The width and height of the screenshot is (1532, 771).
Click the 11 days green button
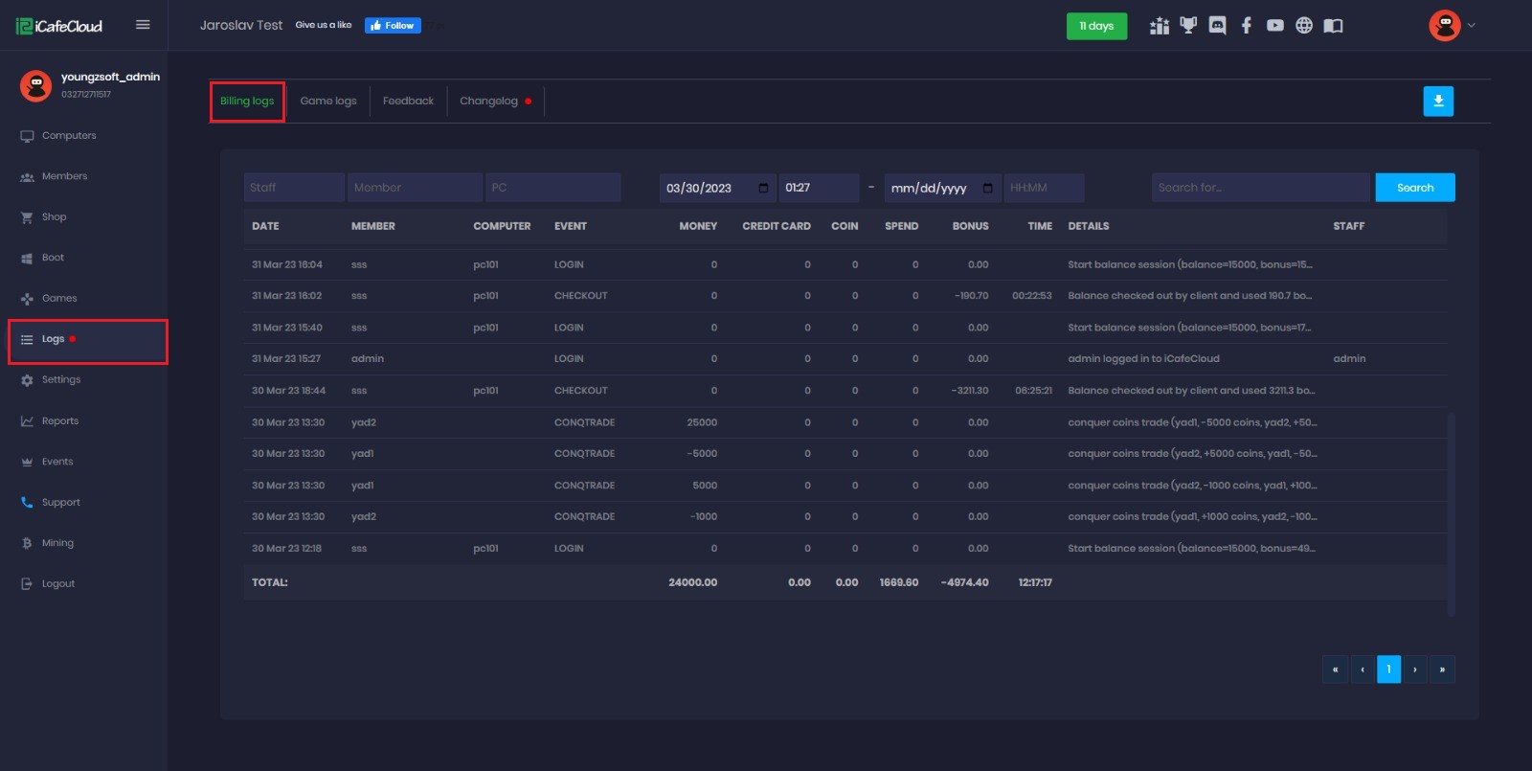pyautogui.click(x=1096, y=26)
